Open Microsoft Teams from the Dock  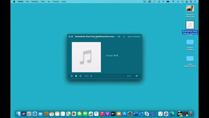pyautogui.click(x=152, y=114)
